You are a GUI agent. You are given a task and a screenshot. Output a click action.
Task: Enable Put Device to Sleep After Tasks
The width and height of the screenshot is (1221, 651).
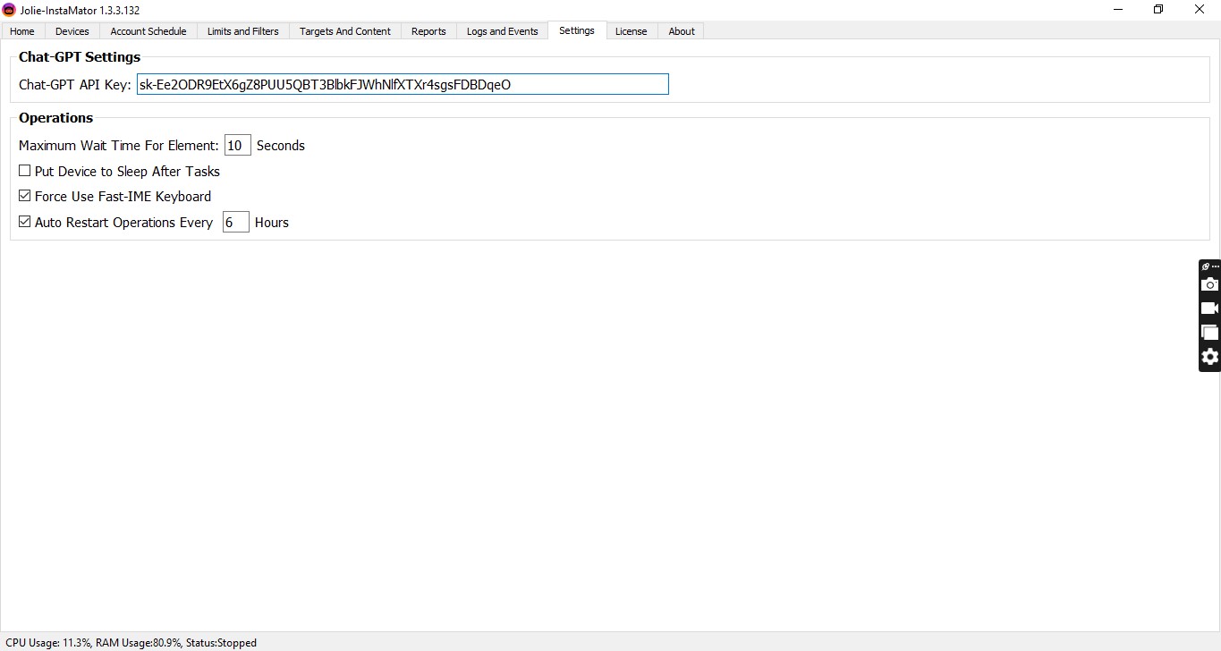pos(25,171)
